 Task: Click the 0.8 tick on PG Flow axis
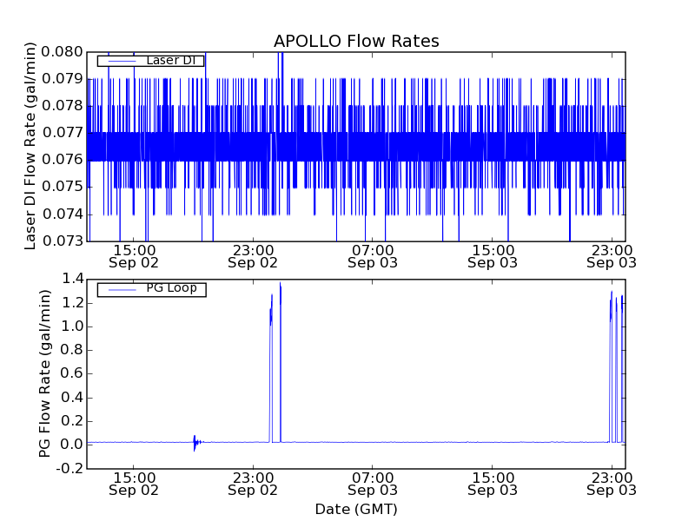(72, 350)
